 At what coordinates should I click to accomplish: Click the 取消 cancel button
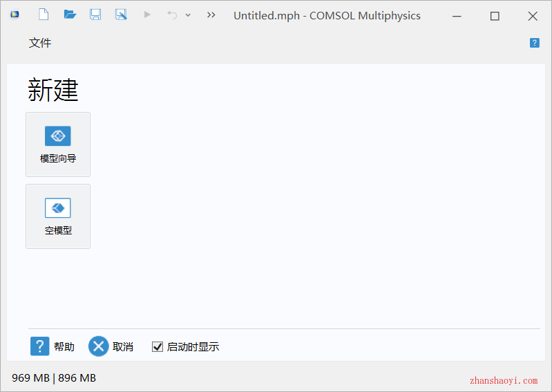111,346
